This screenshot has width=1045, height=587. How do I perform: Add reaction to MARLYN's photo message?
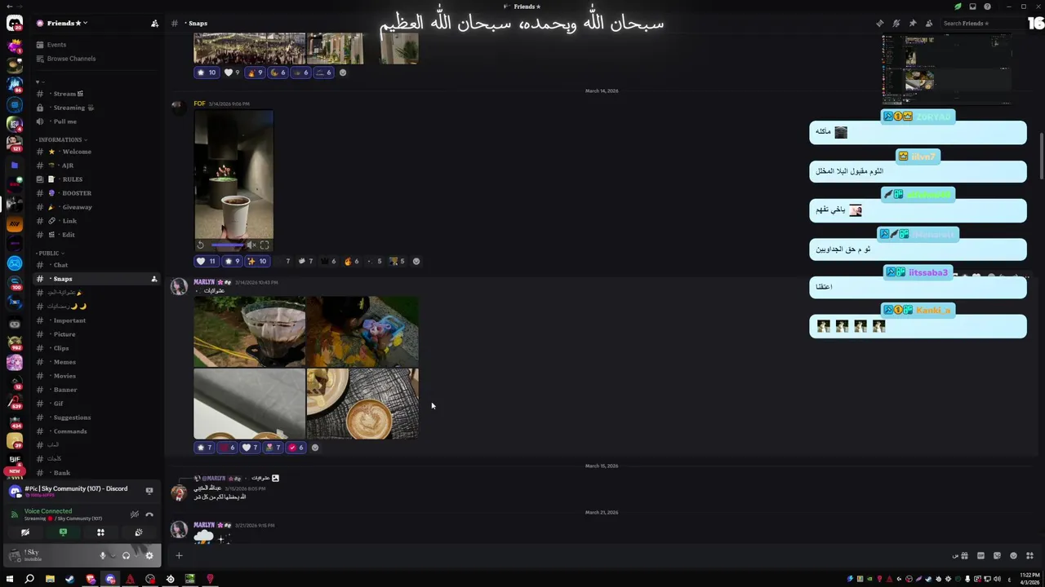click(315, 447)
